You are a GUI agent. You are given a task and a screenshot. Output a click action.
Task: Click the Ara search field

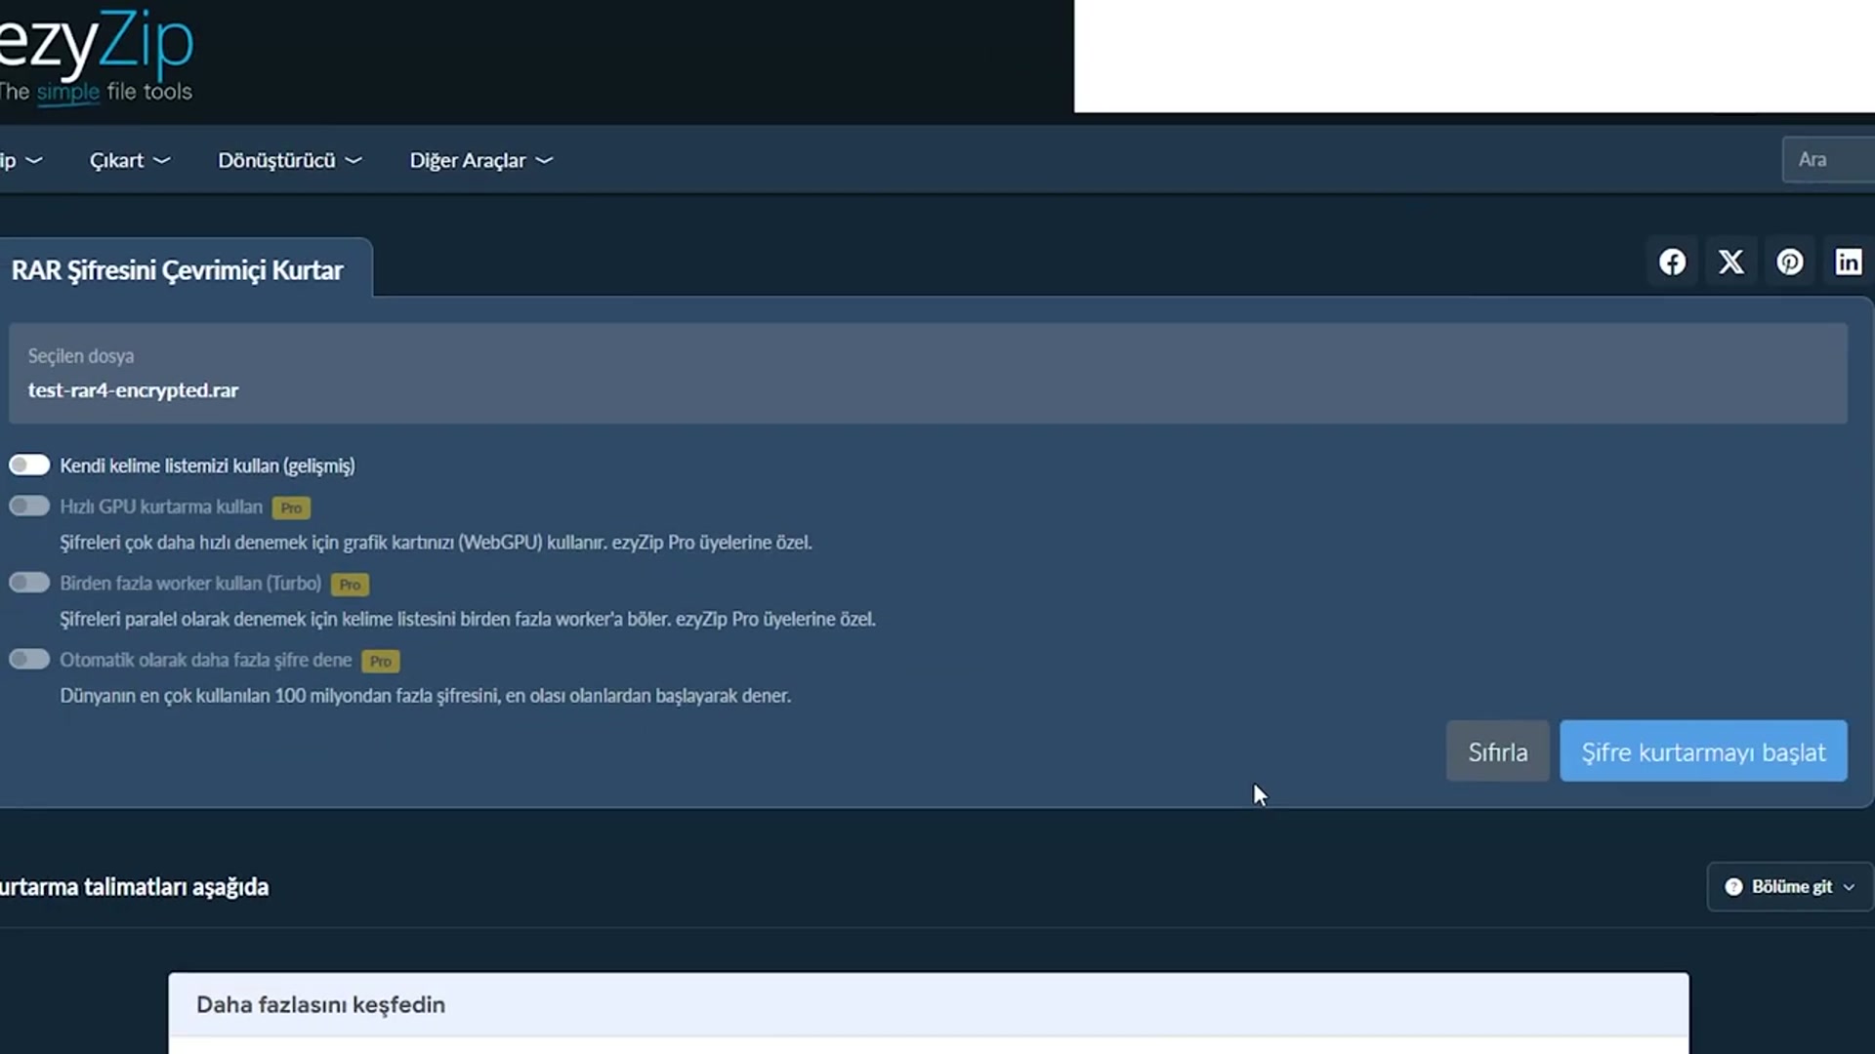click(x=1828, y=159)
